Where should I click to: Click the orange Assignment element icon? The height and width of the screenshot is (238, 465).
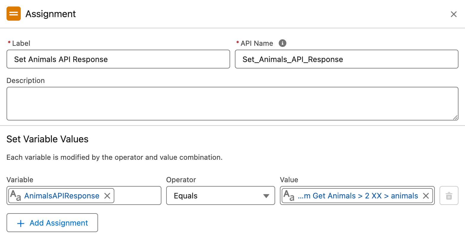(x=14, y=14)
